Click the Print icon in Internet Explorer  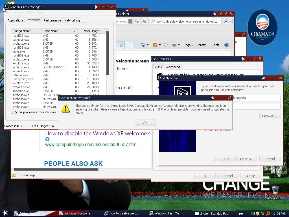coord(174,45)
